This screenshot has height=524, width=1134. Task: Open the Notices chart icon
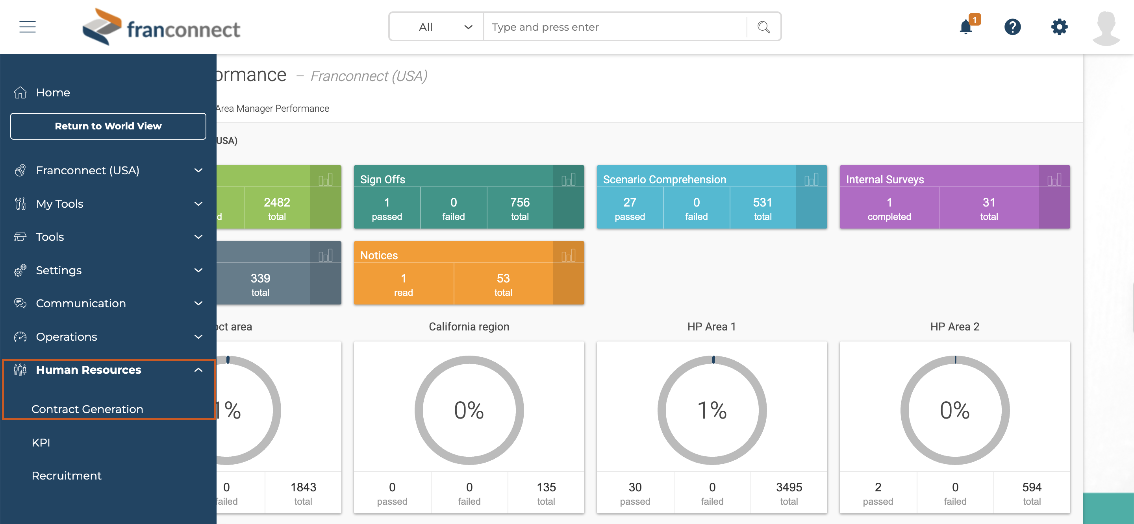(x=568, y=256)
